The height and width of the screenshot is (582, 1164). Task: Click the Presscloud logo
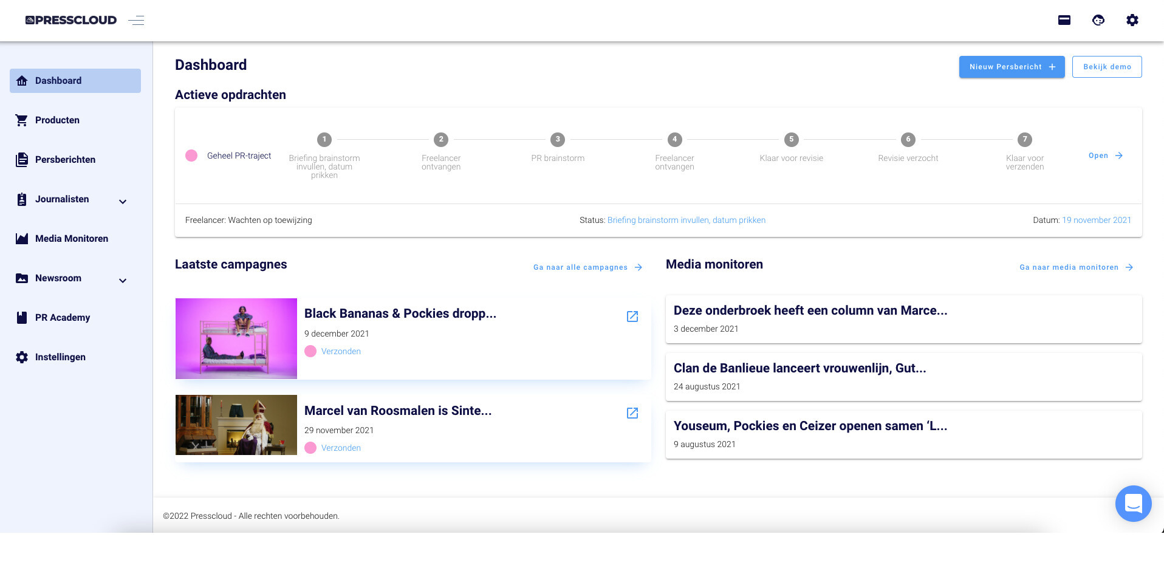coord(71,20)
